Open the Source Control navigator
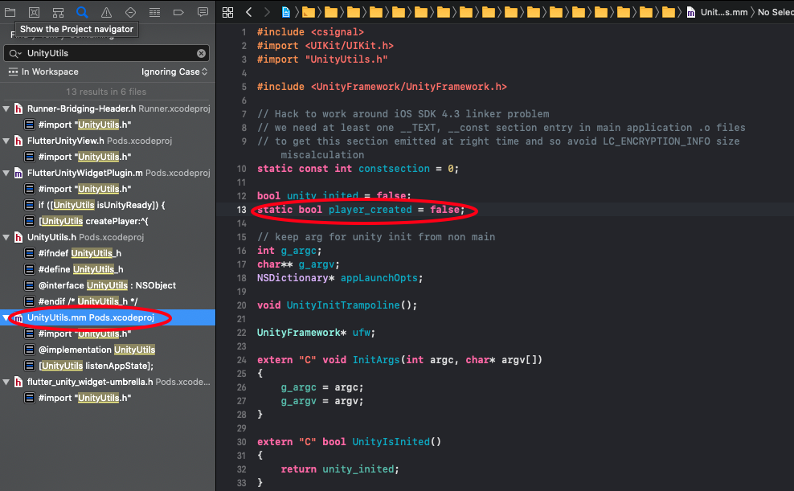 [x=34, y=11]
